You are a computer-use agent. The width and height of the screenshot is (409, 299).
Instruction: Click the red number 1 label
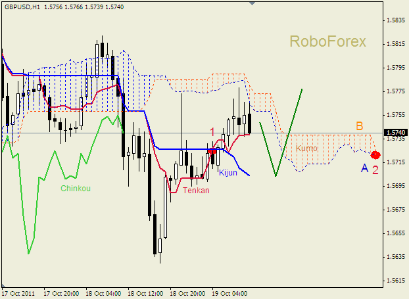coord(212,132)
